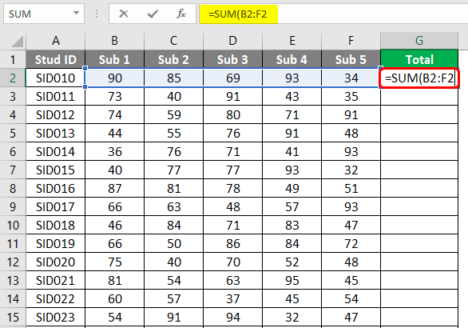Click the Sub 5 header cell
This screenshot has height=328, width=468.
click(x=351, y=59)
